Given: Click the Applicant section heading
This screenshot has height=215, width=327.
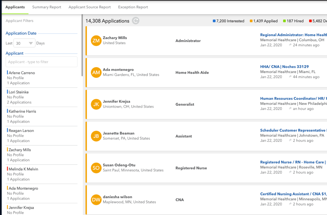Looking at the screenshot, I should click(15, 53).
